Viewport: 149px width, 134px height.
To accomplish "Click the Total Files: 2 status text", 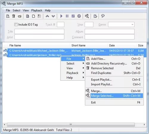I will coord(64,130).
